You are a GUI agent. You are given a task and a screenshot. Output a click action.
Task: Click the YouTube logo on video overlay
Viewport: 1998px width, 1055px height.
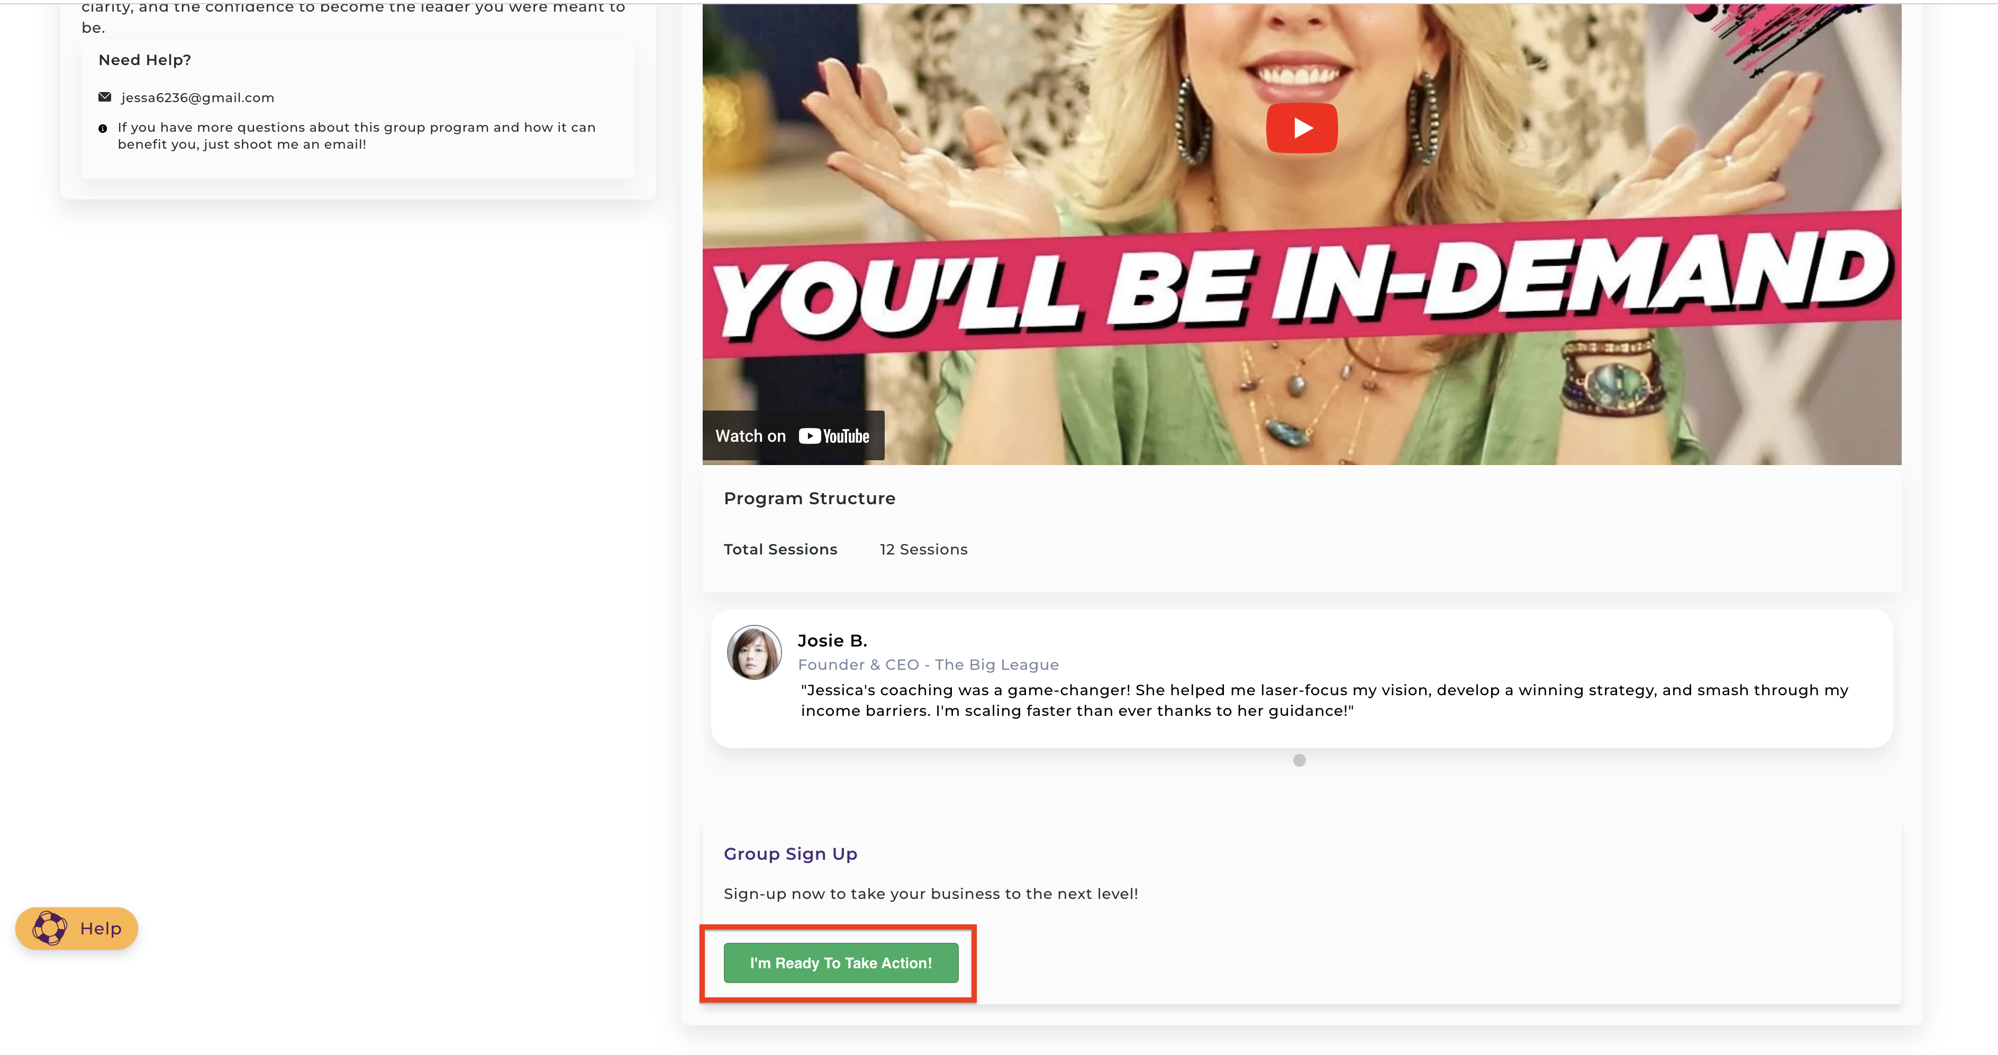[834, 436]
